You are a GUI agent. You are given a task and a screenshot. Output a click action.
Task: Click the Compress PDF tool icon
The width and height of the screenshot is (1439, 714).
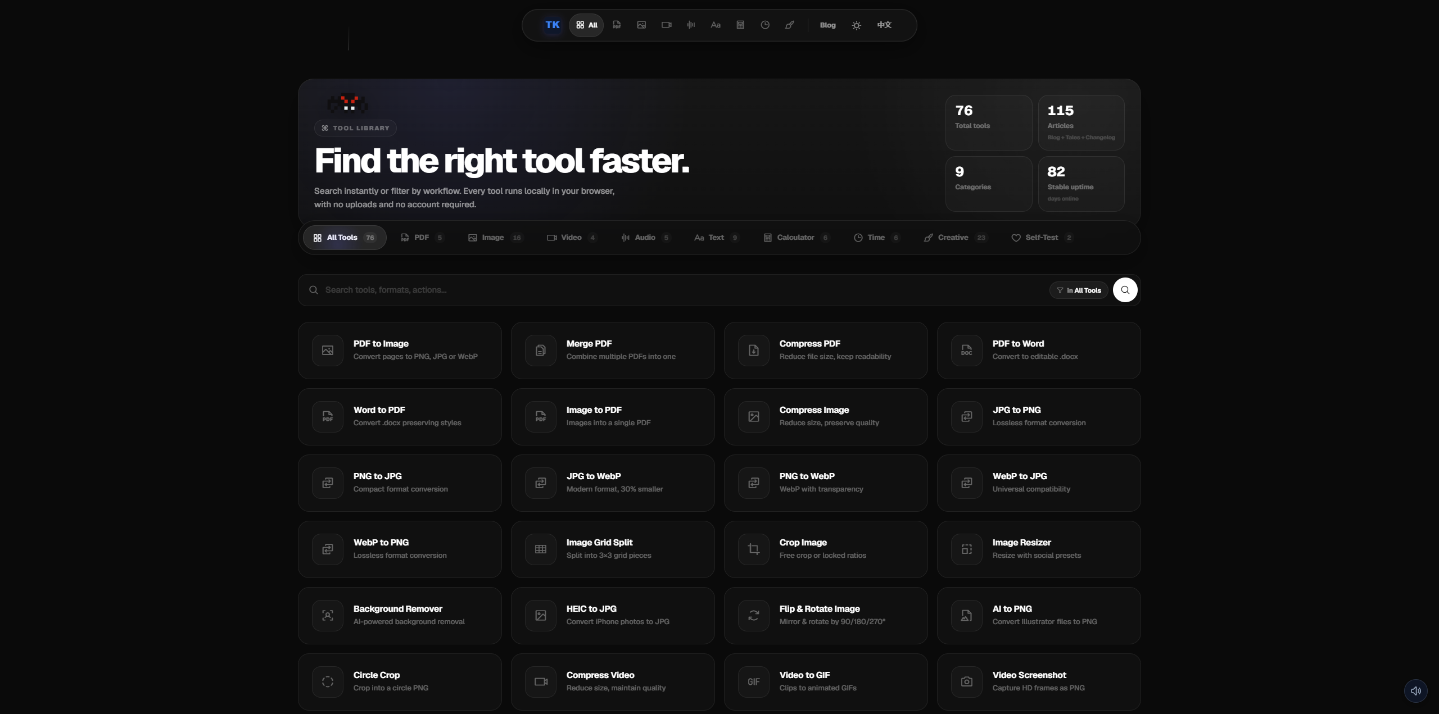pyautogui.click(x=754, y=351)
